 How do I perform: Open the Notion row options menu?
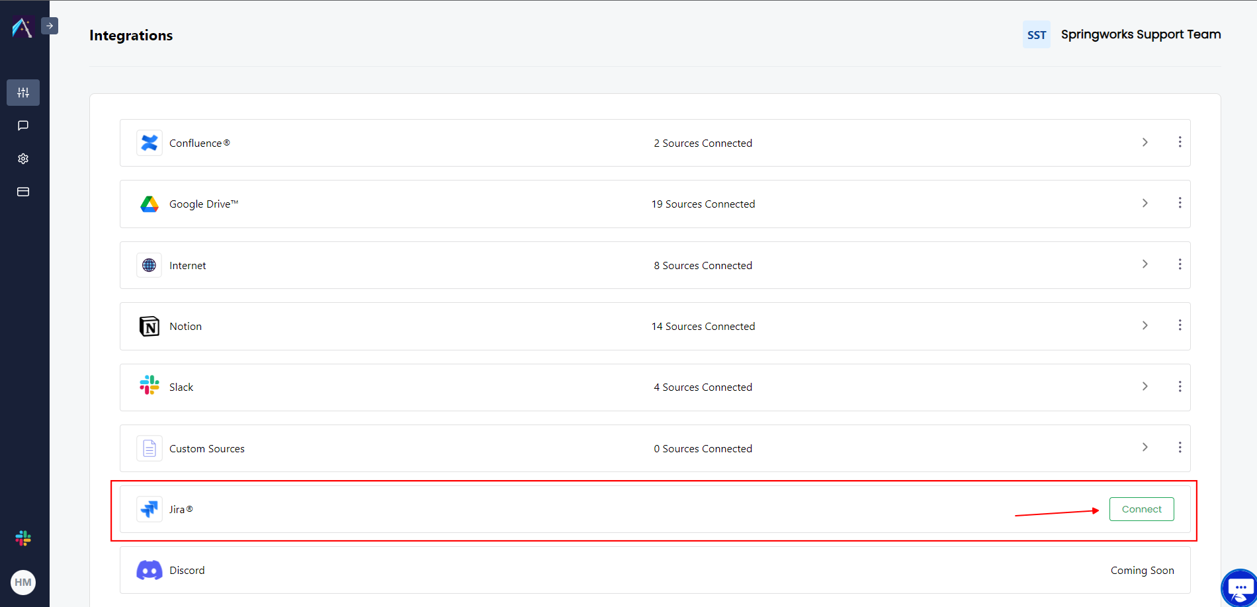pyautogui.click(x=1180, y=325)
